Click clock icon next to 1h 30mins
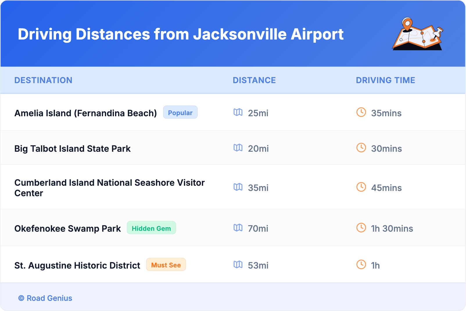The width and height of the screenshot is (466, 311). [x=361, y=228]
